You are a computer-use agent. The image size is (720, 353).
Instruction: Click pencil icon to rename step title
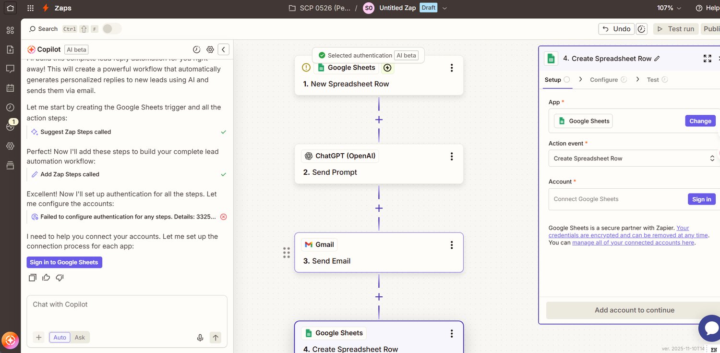pyautogui.click(x=657, y=59)
